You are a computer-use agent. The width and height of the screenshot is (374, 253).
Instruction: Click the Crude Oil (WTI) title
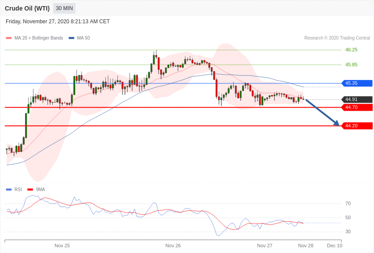pos(27,8)
